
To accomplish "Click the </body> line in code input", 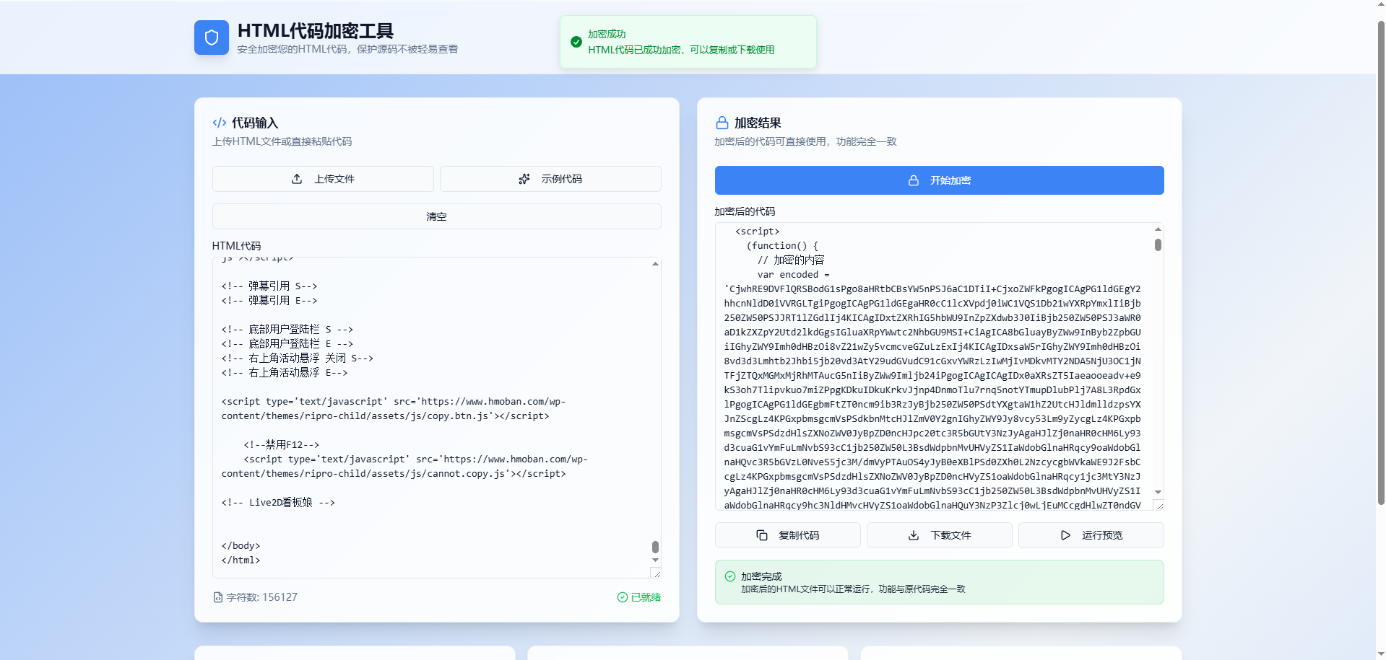I will click(241, 546).
